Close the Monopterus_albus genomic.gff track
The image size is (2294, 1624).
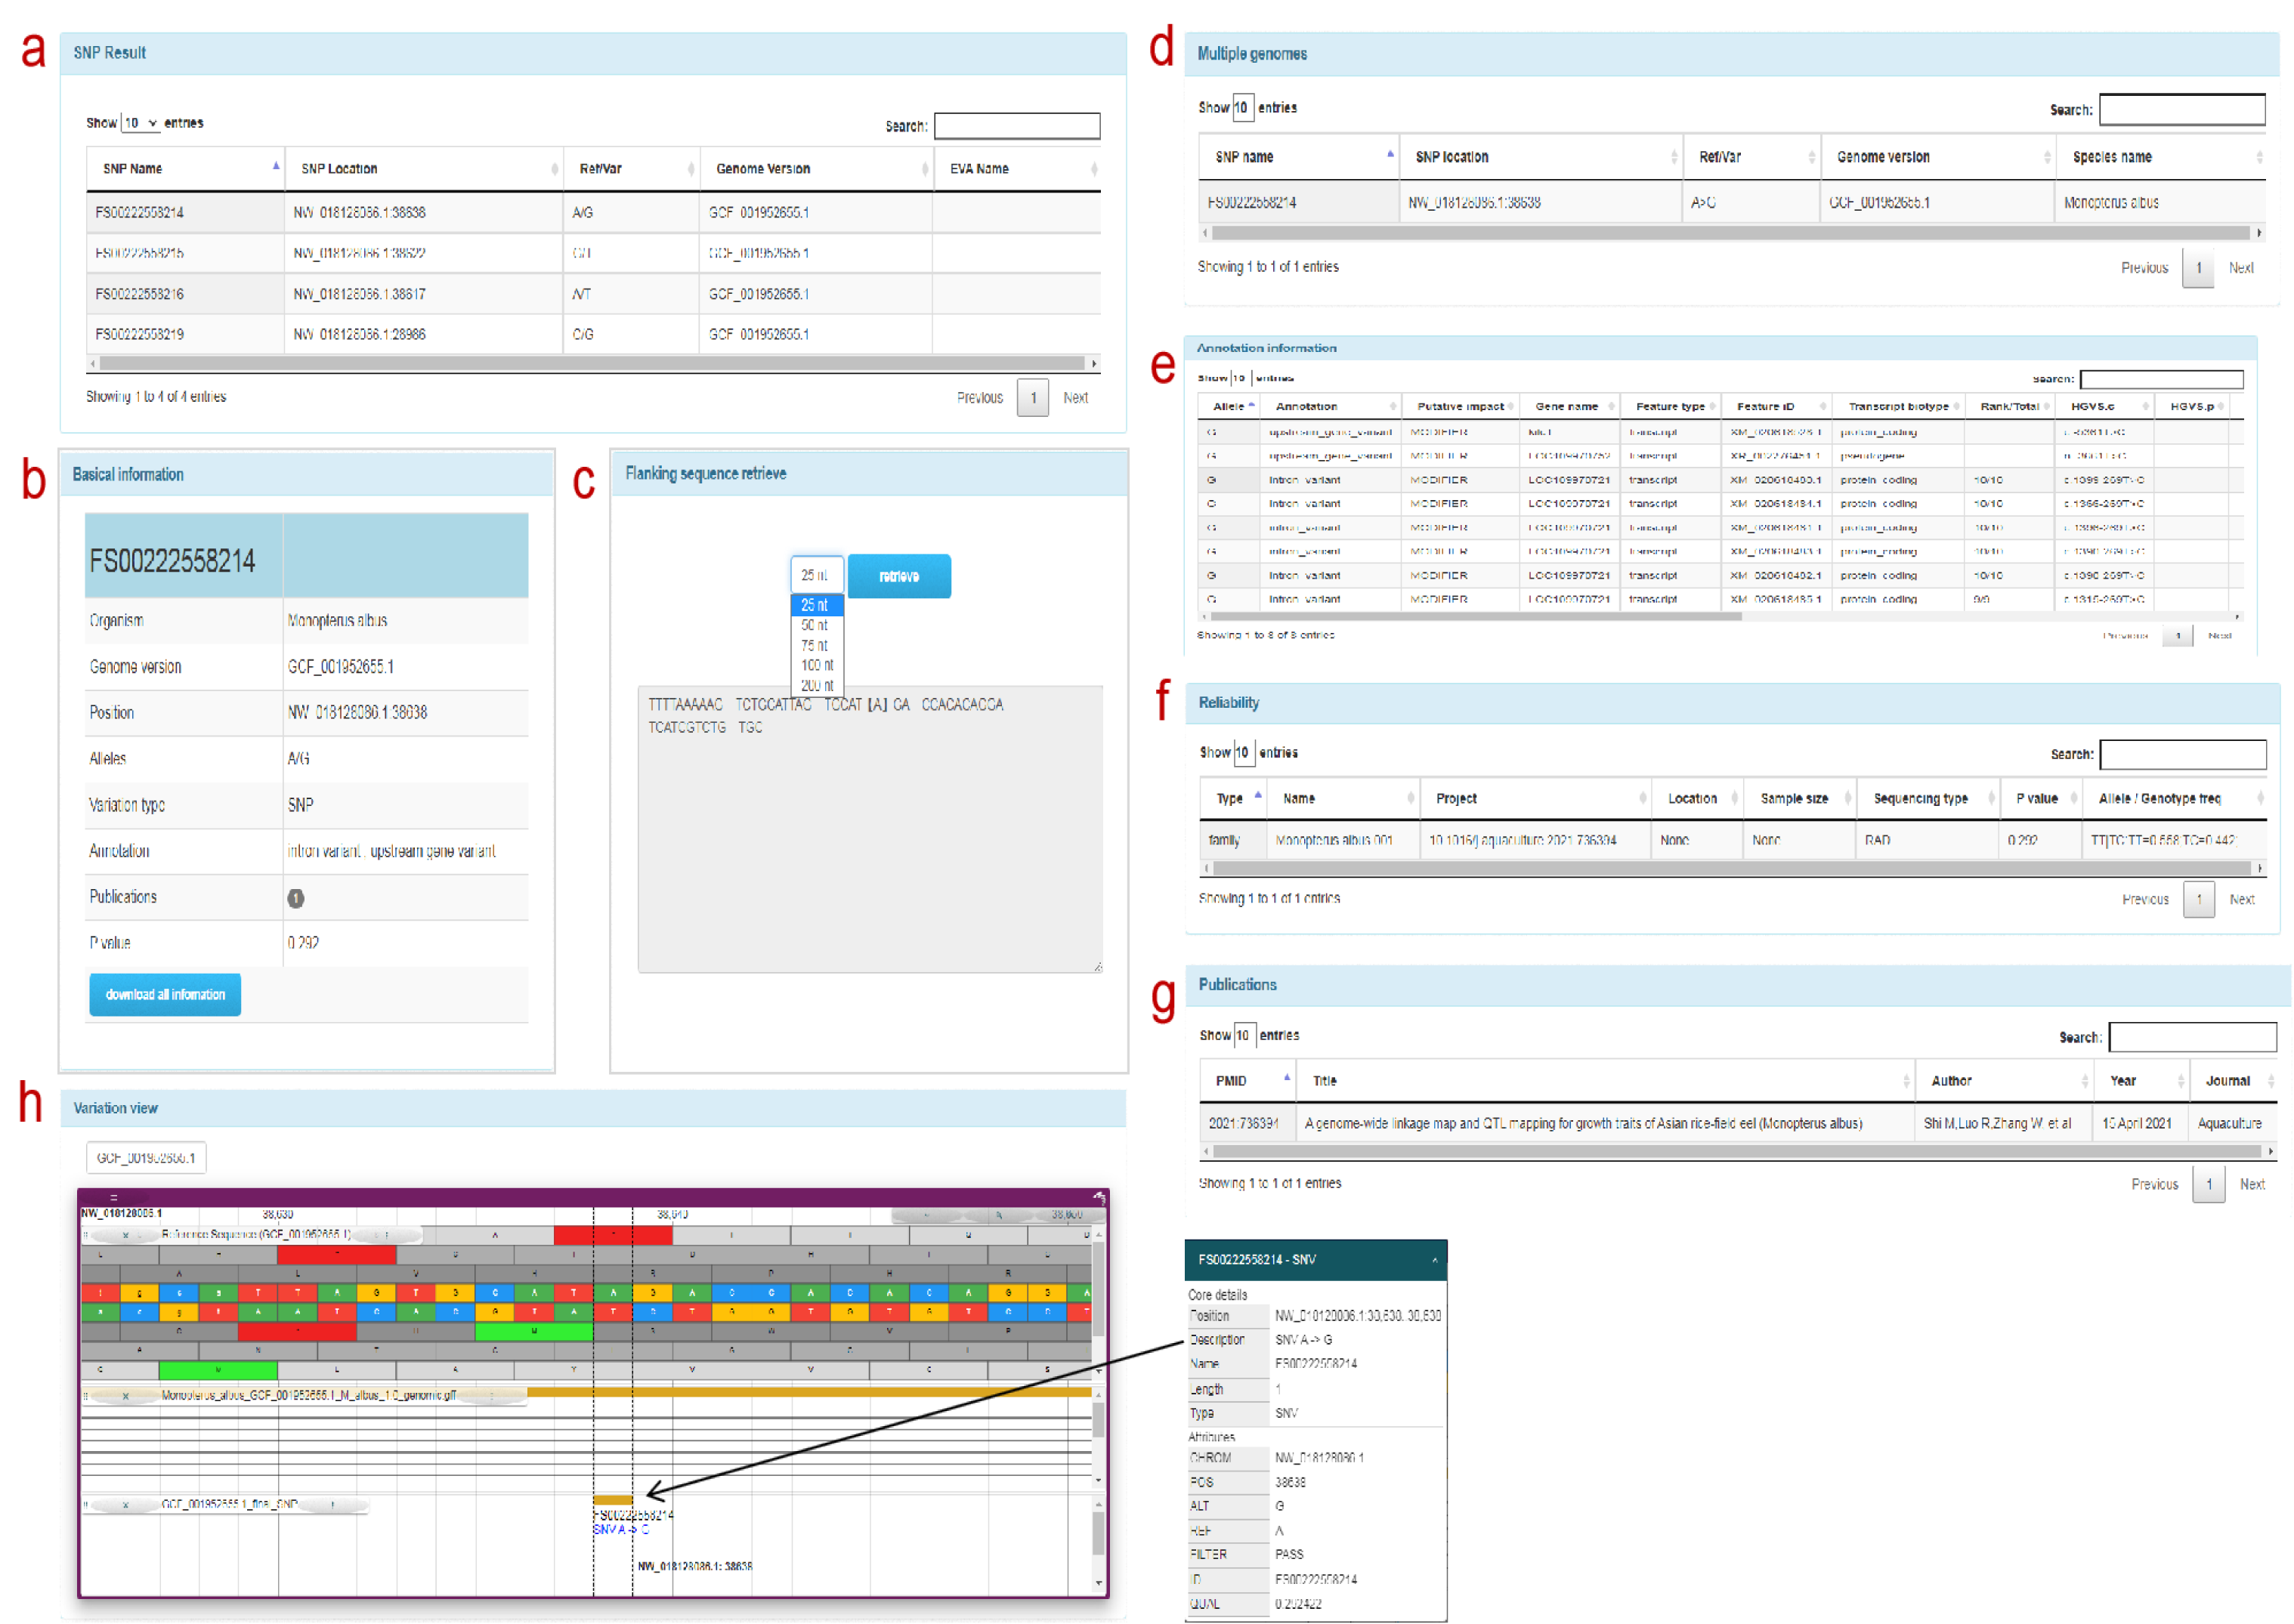[125, 1396]
